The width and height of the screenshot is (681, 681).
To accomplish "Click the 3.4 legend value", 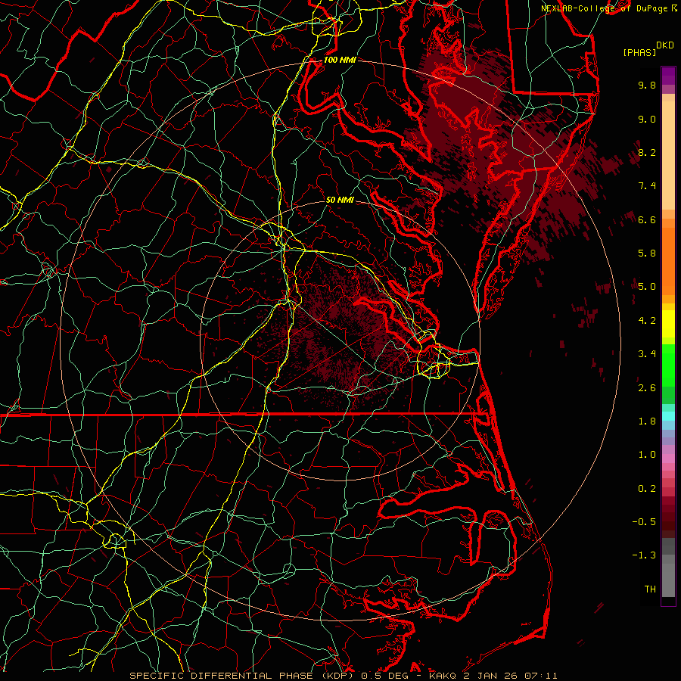I will pos(647,354).
